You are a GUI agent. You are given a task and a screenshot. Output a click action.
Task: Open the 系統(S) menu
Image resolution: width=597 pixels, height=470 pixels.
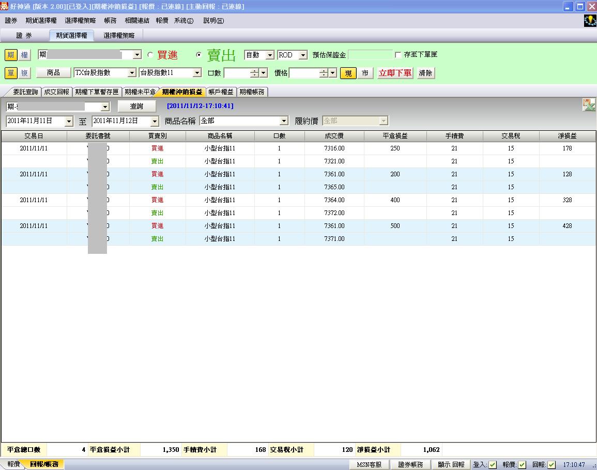coord(184,21)
